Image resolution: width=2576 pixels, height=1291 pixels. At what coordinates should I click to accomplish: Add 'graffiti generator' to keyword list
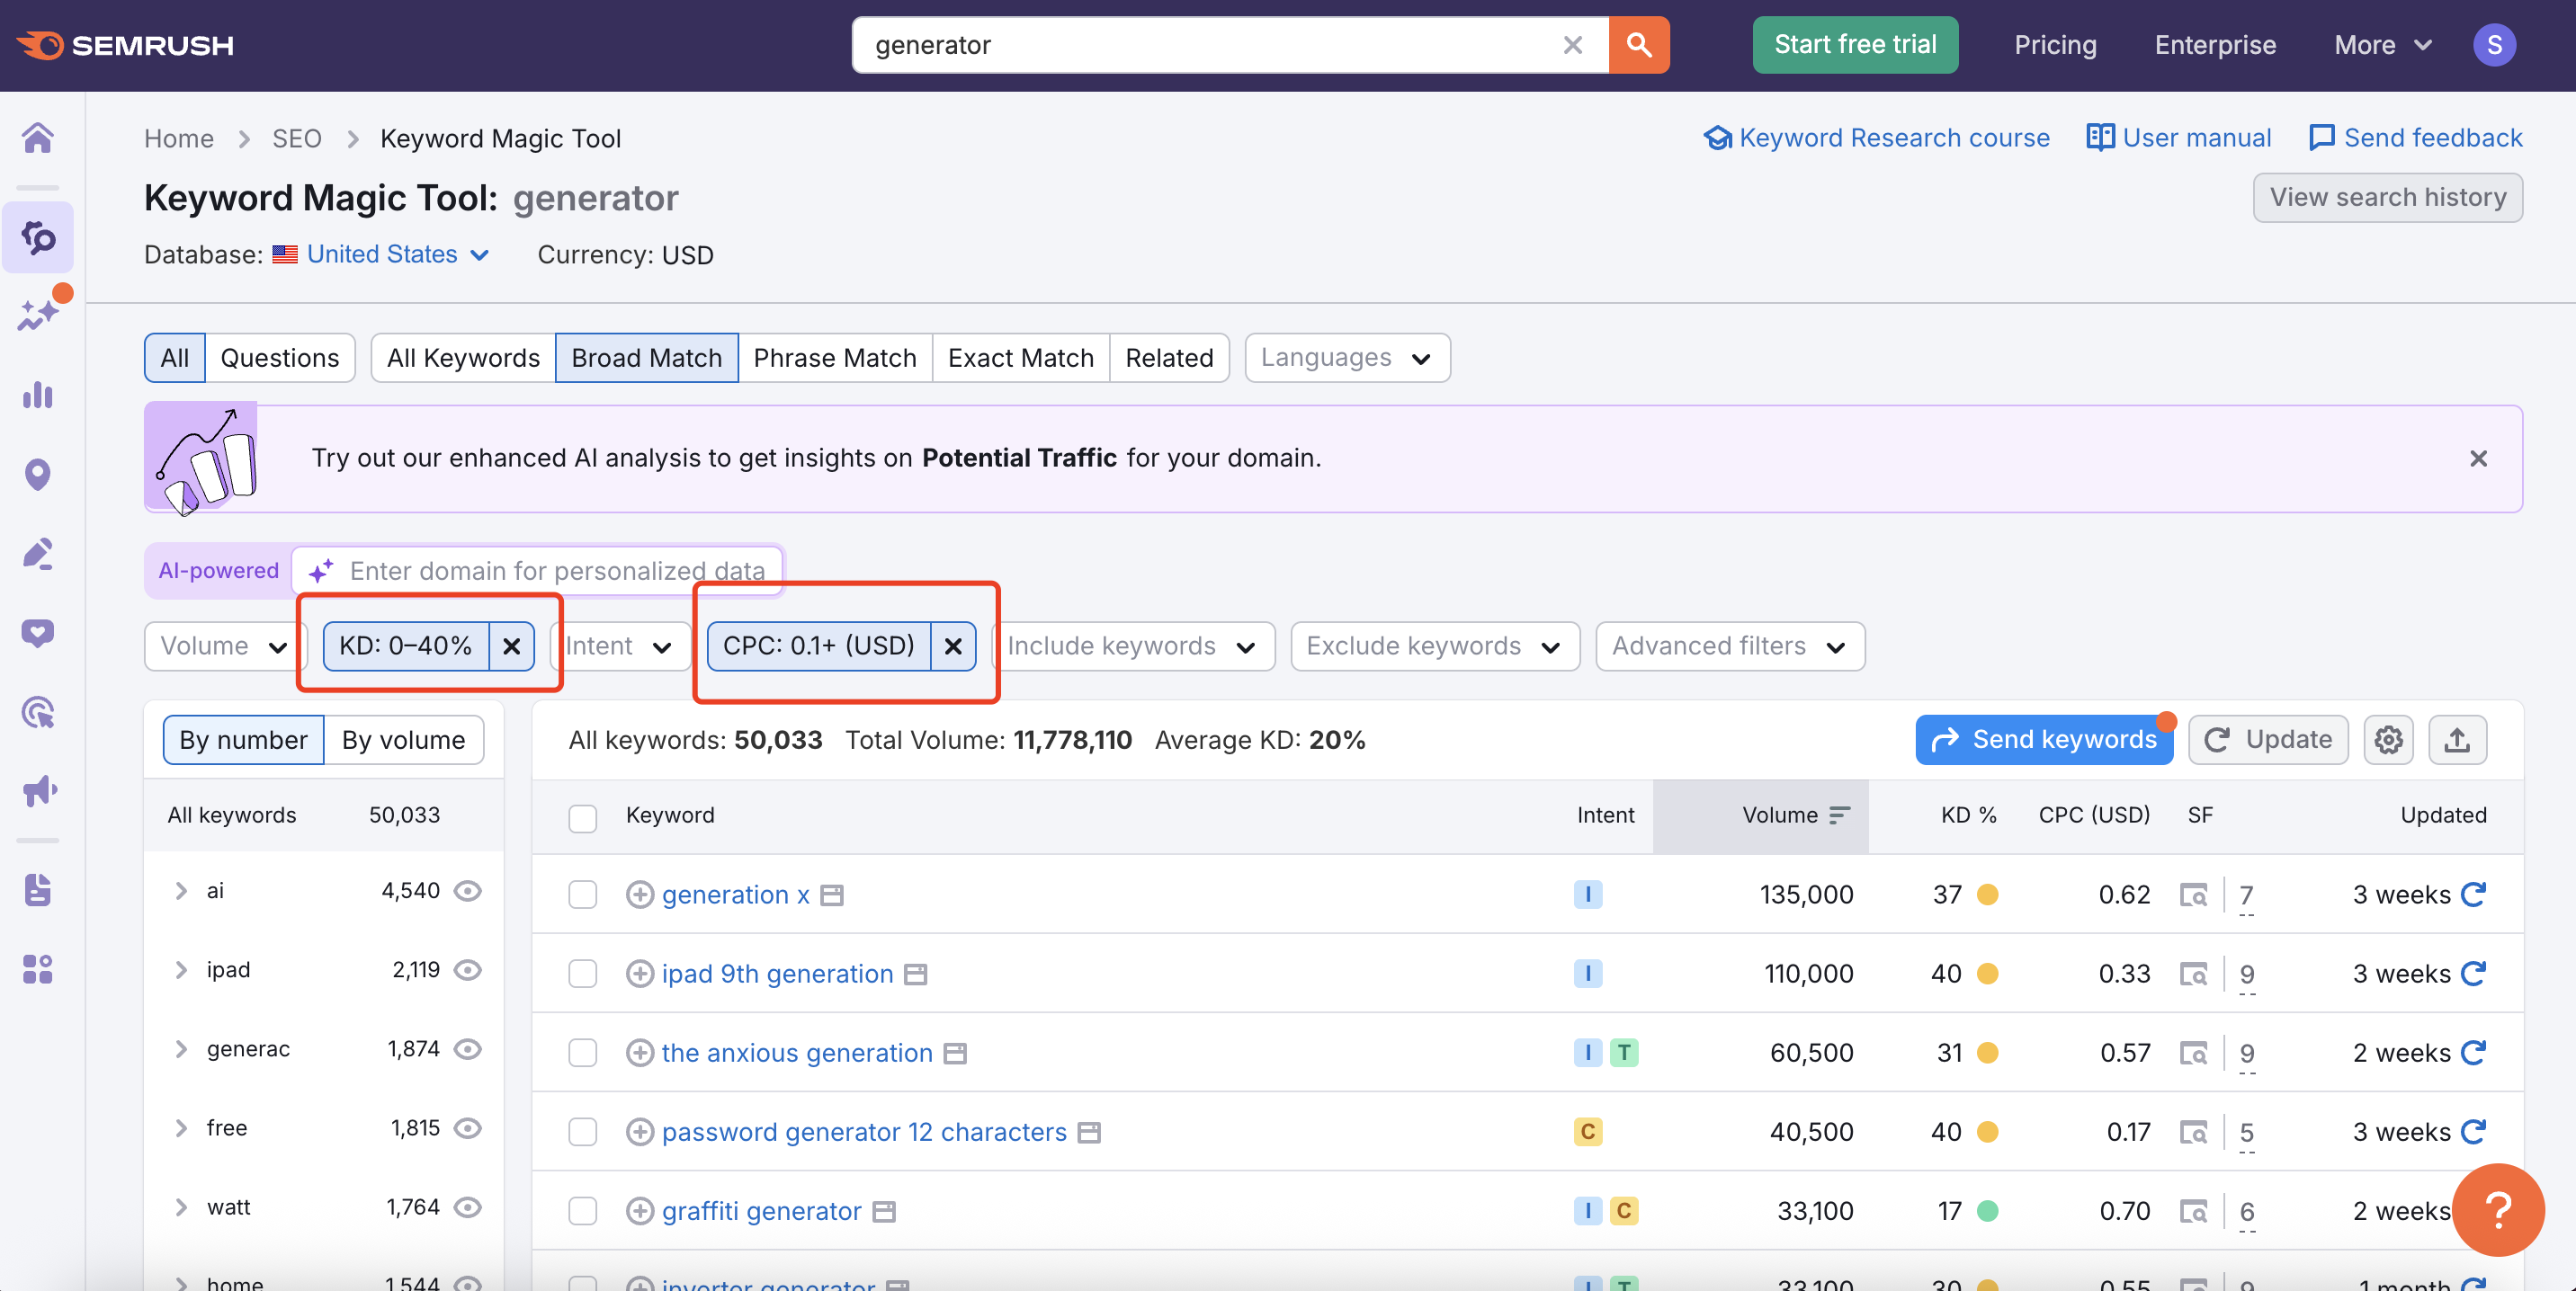640,1211
